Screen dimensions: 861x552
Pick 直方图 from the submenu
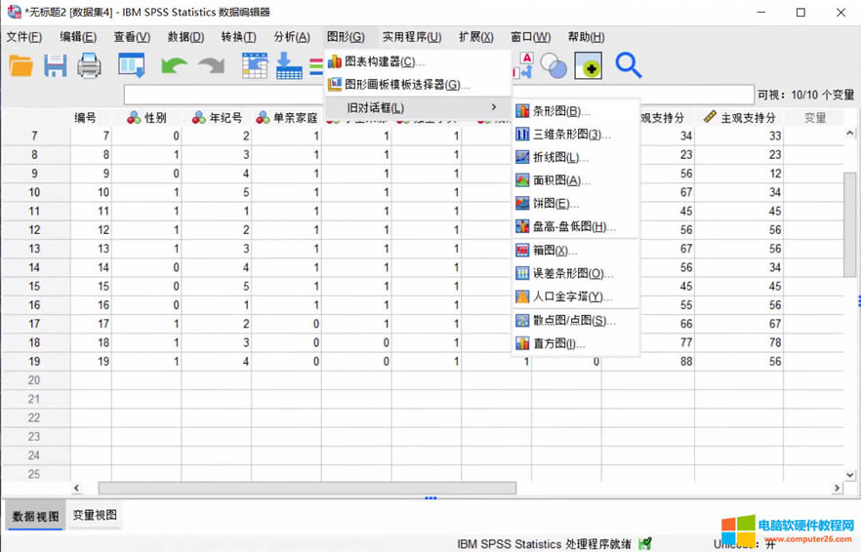pyautogui.click(x=558, y=344)
